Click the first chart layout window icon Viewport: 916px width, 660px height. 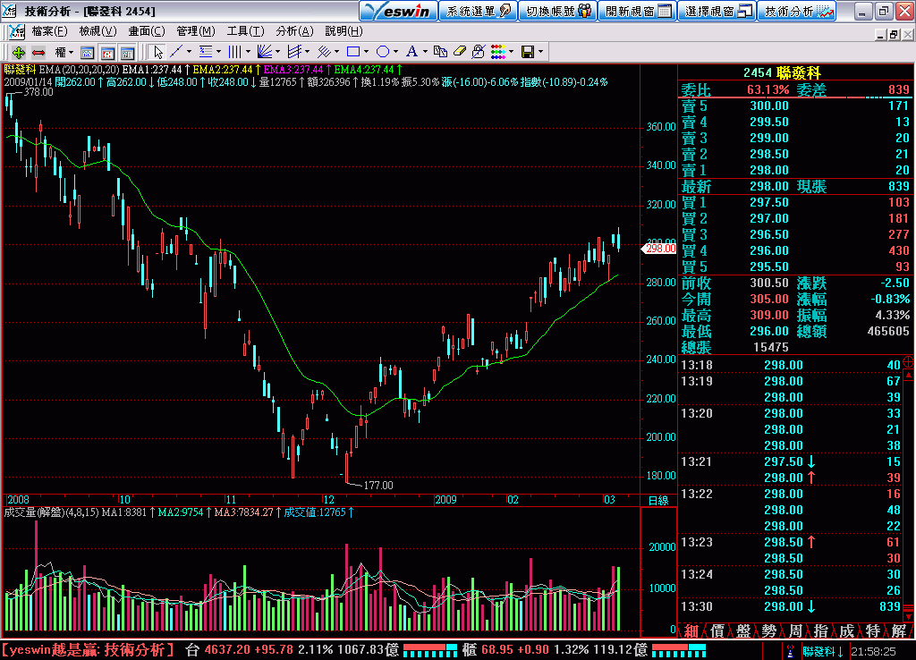[87, 53]
